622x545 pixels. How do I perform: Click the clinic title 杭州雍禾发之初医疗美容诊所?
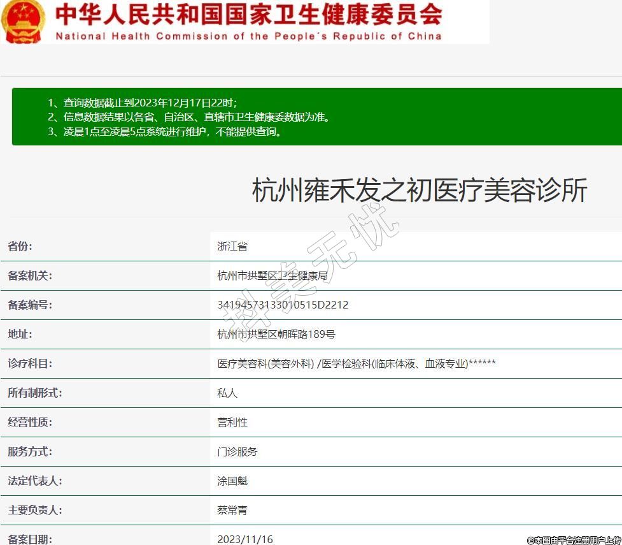click(420, 191)
